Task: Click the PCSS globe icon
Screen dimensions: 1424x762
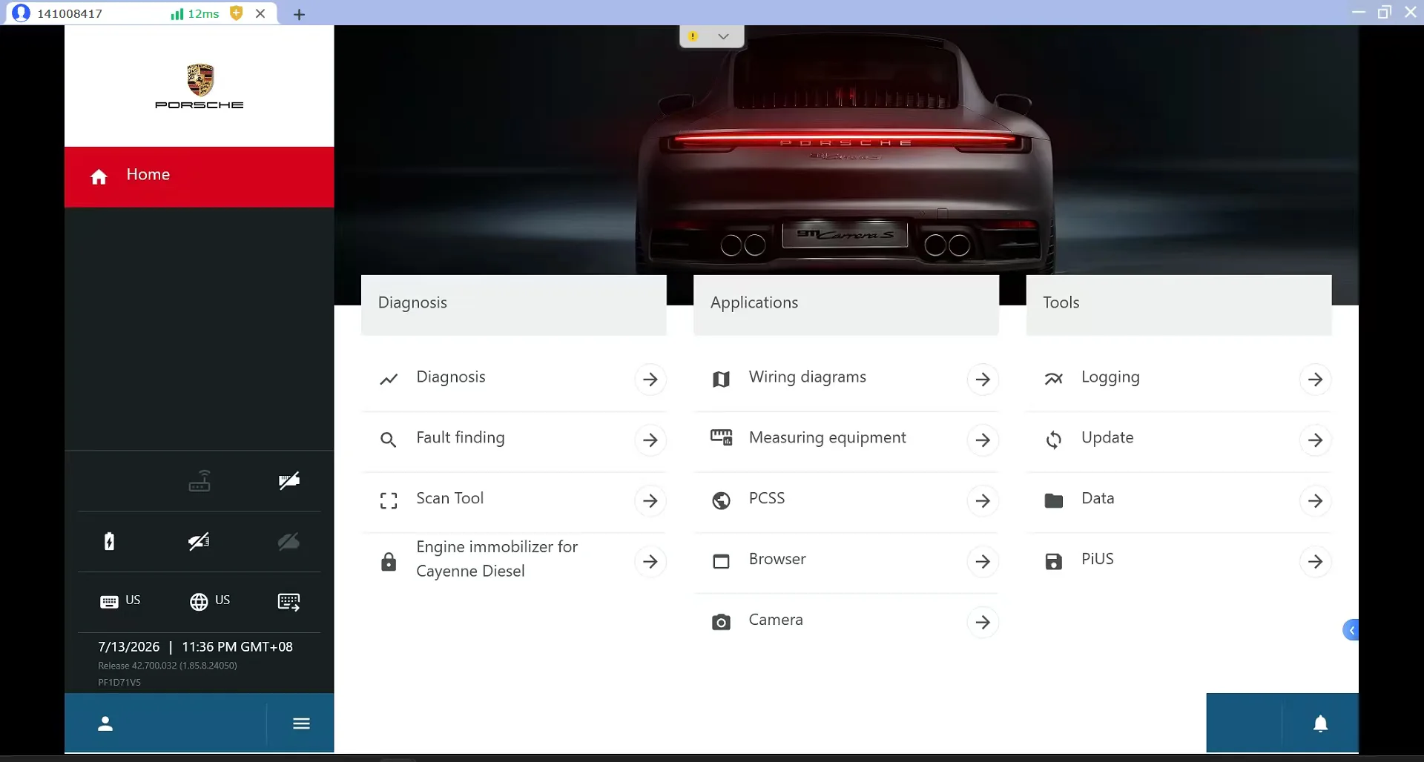Action: click(x=721, y=501)
